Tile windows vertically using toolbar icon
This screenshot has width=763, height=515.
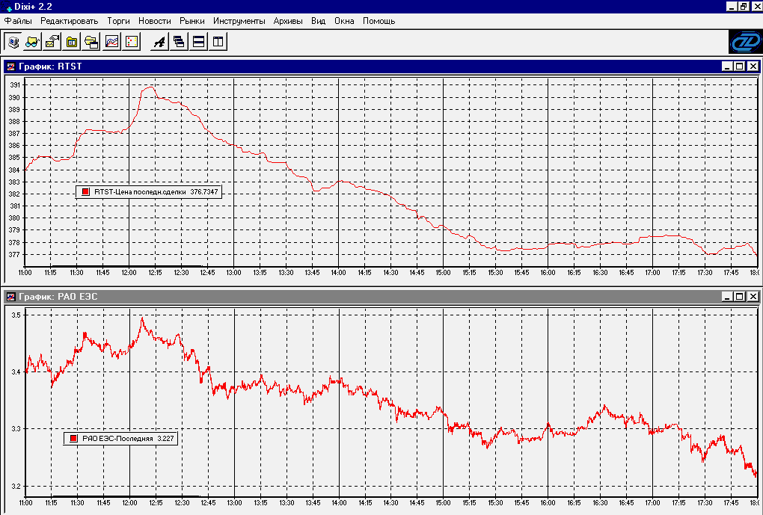pyautogui.click(x=218, y=42)
